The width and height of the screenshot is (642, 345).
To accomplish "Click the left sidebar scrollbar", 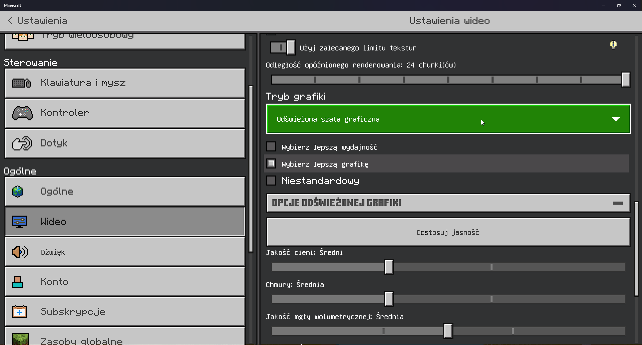I will click(251, 169).
